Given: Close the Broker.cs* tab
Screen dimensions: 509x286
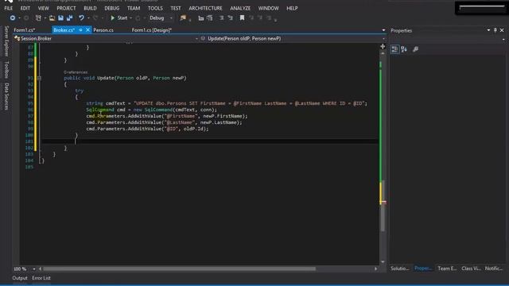Looking at the screenshot, I should click(87, 30).
